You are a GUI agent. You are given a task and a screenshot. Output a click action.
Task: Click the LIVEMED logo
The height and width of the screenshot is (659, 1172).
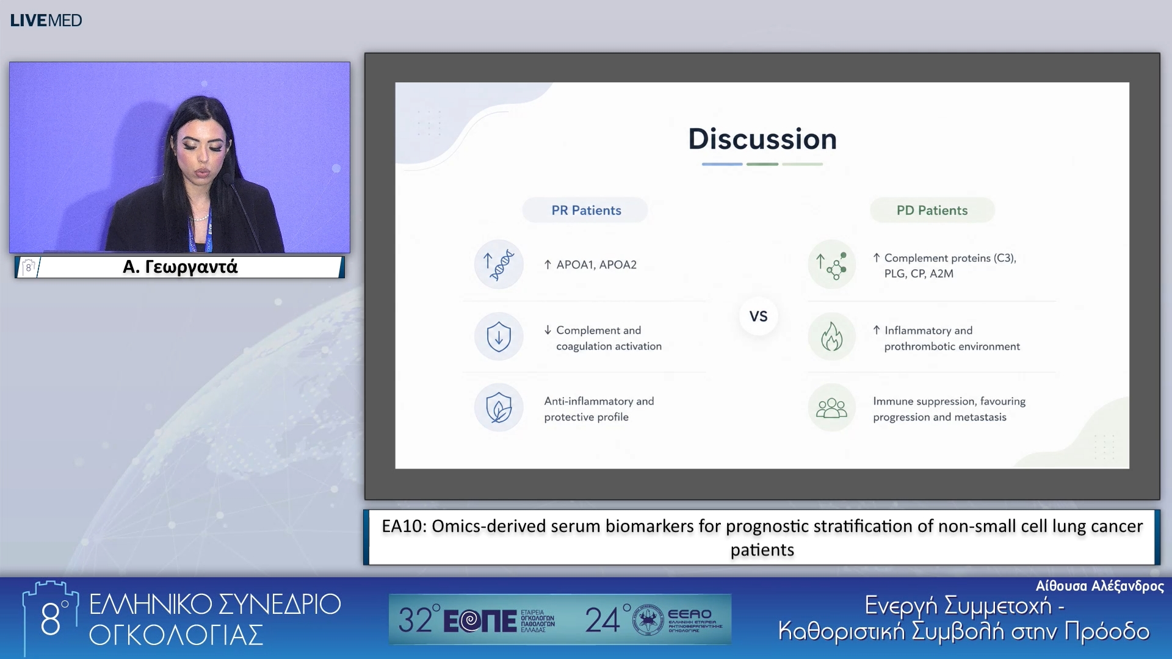point(46,20)
